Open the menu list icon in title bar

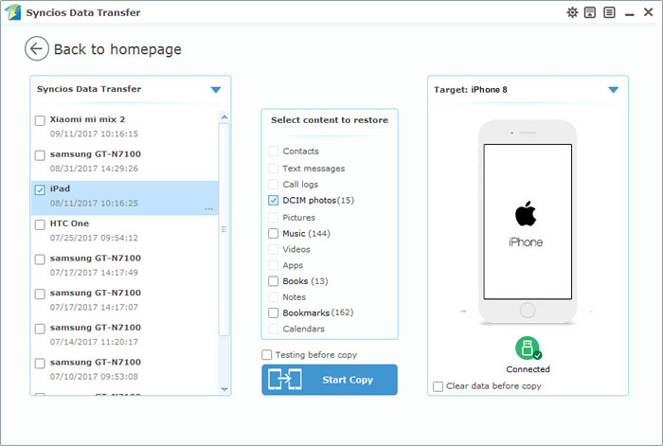click(x=609, y=12)
